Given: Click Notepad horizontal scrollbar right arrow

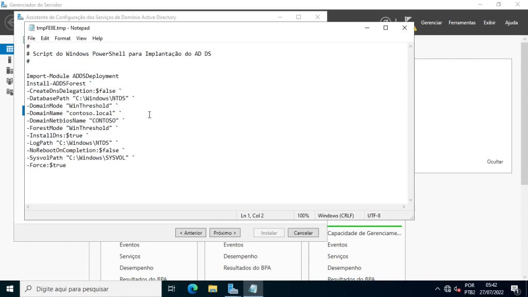Looking at the screenshot, I should pos(404,207).
